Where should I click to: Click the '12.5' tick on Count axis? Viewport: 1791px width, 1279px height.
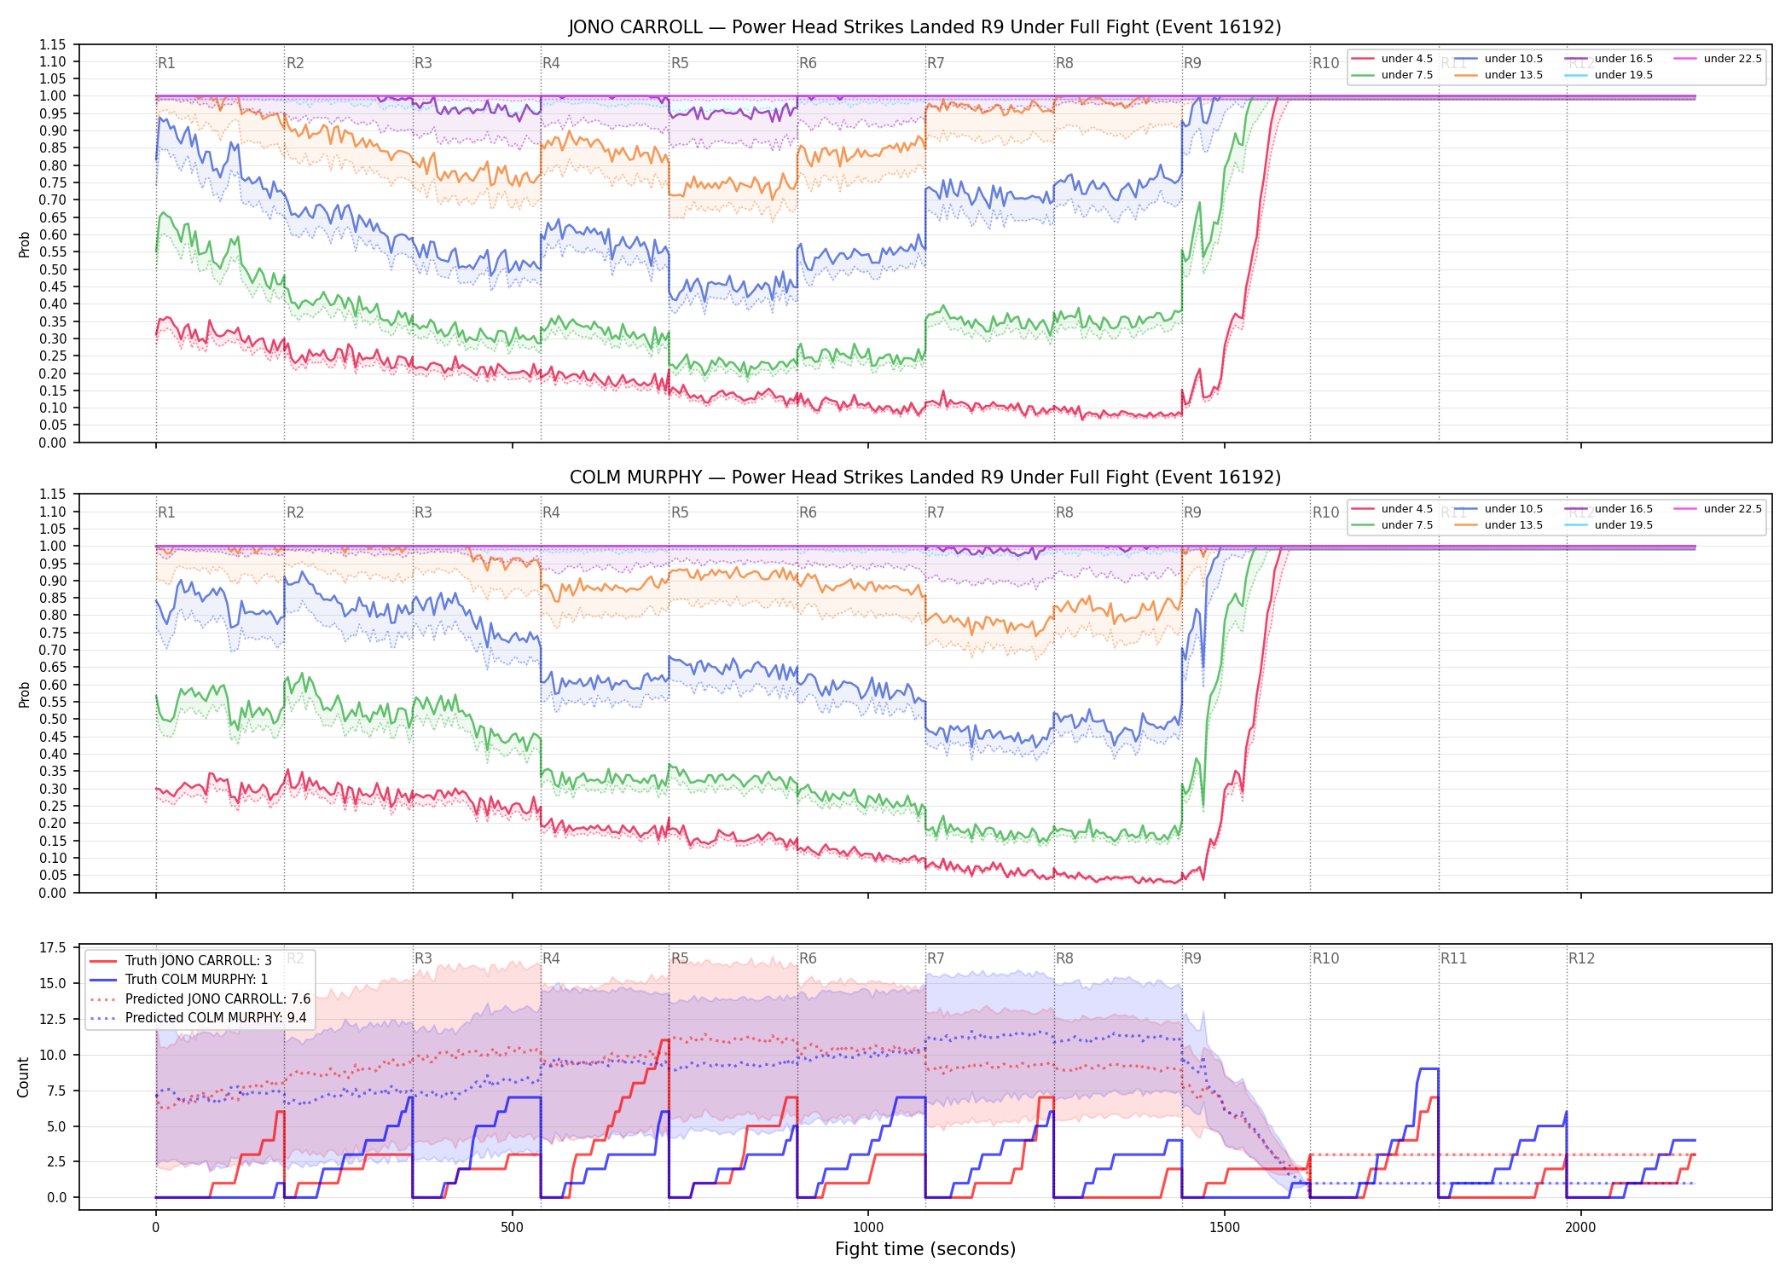coord(53,1019)
